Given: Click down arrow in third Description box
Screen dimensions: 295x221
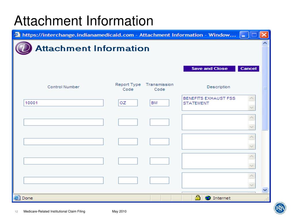Looking at the screenshot, I should [252, 146].
